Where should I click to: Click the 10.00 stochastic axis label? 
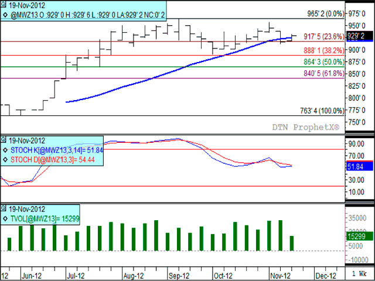click(x=356, y=191)
